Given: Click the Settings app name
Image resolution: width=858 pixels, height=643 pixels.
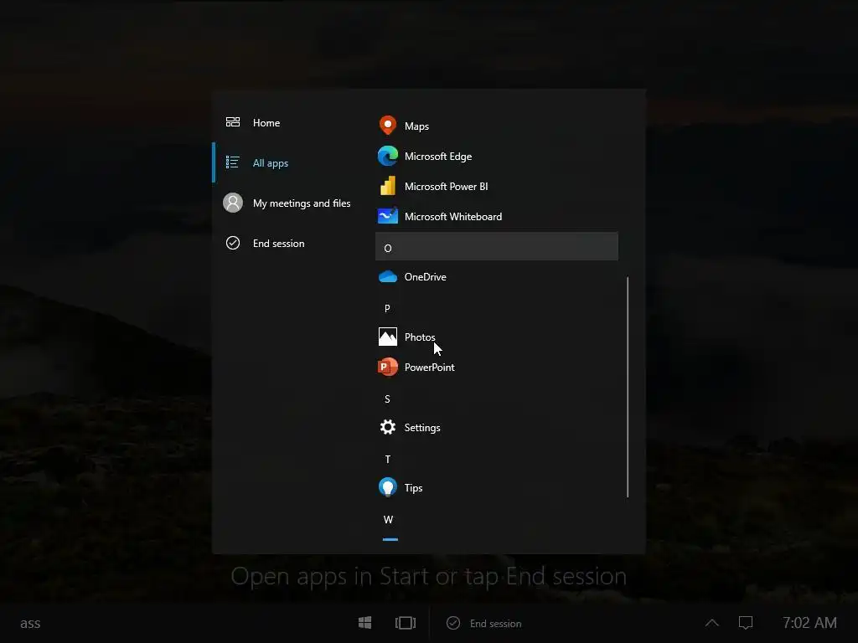Looking at the screenshot, I should pyautogui.click(x=422, y=428).
